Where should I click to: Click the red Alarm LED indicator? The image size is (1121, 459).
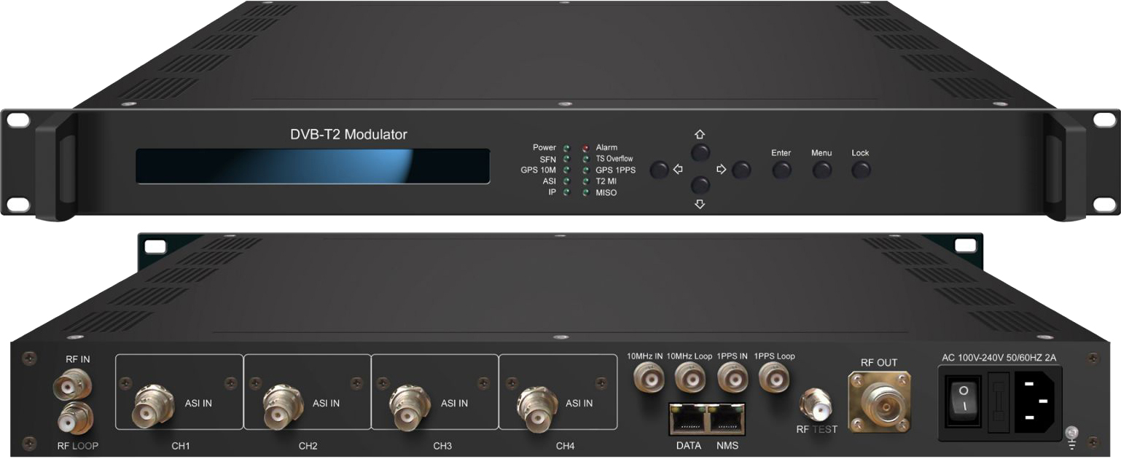tap(585, 148)
